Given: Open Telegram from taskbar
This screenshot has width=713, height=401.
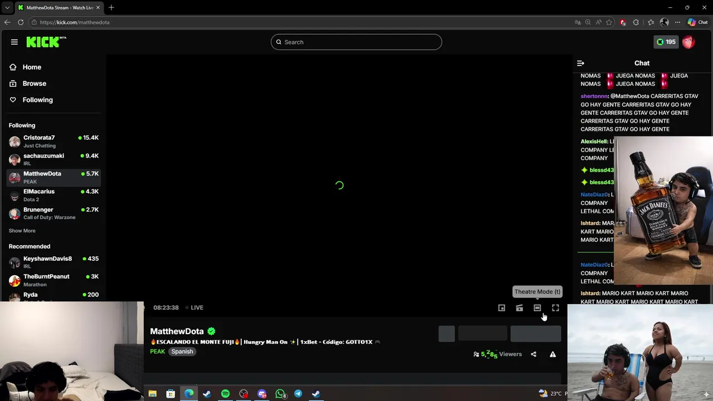Looking at the screenshot, I should pos(298,394).
